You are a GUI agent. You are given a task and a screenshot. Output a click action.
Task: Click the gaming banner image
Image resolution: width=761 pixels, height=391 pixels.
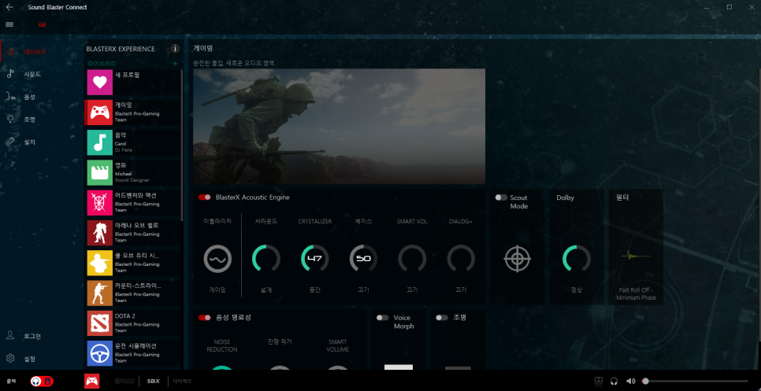pyautogui.click(x=340, y=127)
